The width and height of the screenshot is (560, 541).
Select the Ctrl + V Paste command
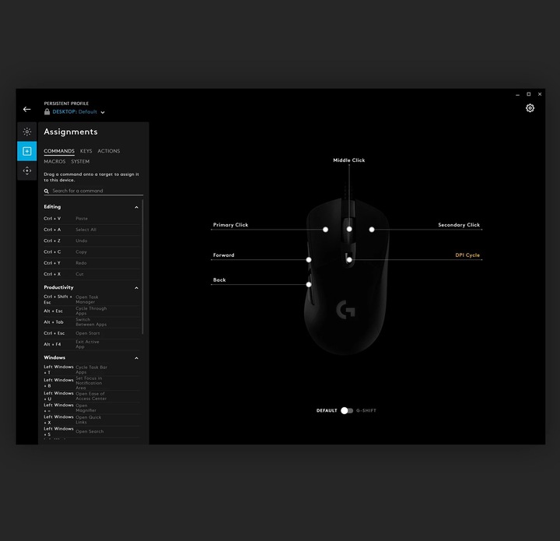(92, 218)
